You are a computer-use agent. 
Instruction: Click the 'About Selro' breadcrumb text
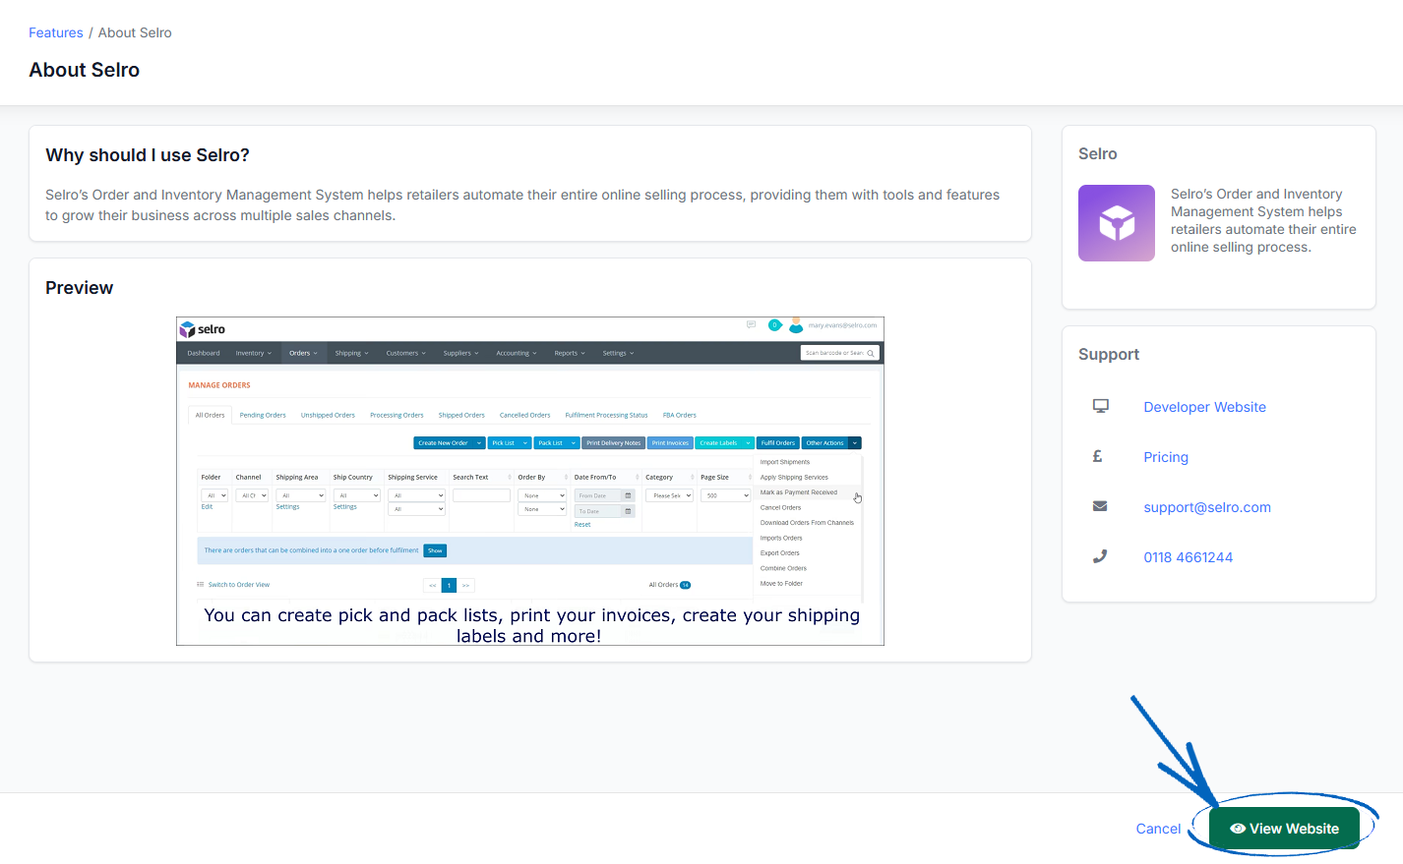coord(135,32)
